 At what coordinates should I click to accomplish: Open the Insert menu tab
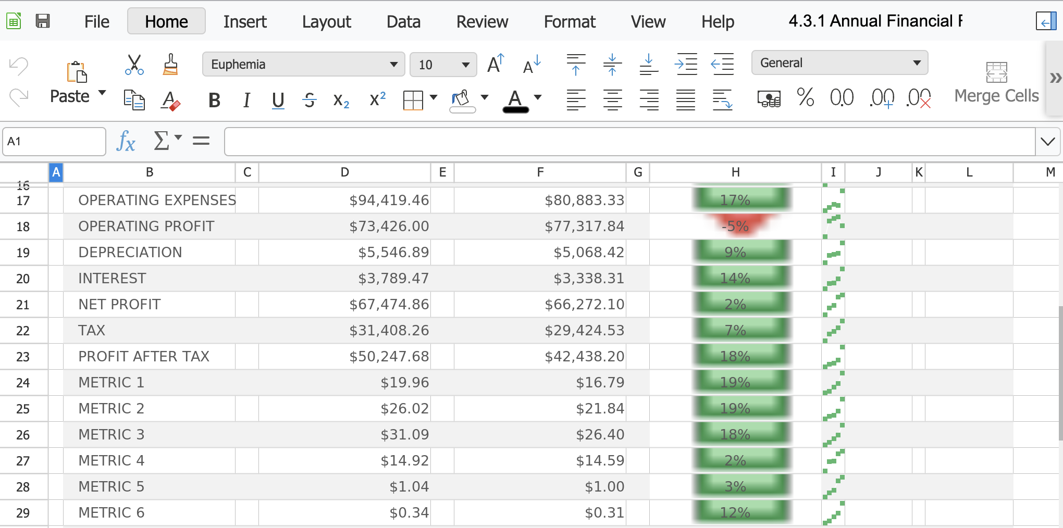[x=245, y=21]
